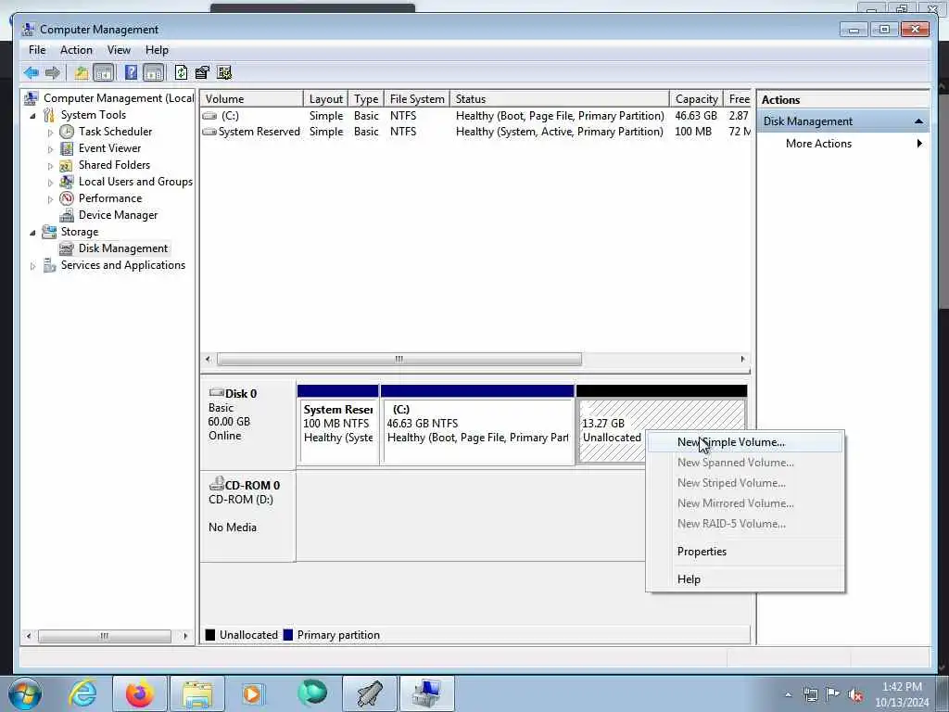
Task: Click the muted volume tray icon
Action: click(x=855, y=695)
